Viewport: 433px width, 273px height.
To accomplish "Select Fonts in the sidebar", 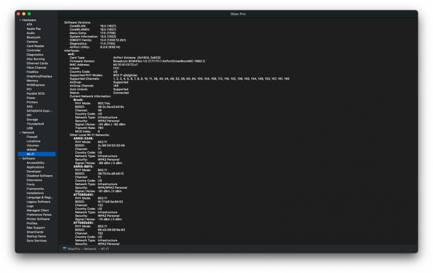I will 31,184.
